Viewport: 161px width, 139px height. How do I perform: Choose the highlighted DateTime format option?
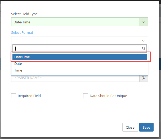(x=79, y=57)
